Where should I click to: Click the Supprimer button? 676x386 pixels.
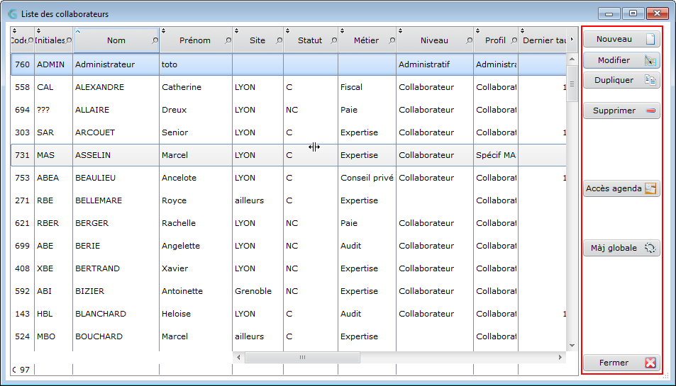coord(621,110)
